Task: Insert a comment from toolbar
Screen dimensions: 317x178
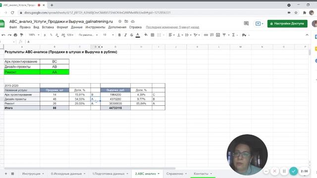Action: 212,35
